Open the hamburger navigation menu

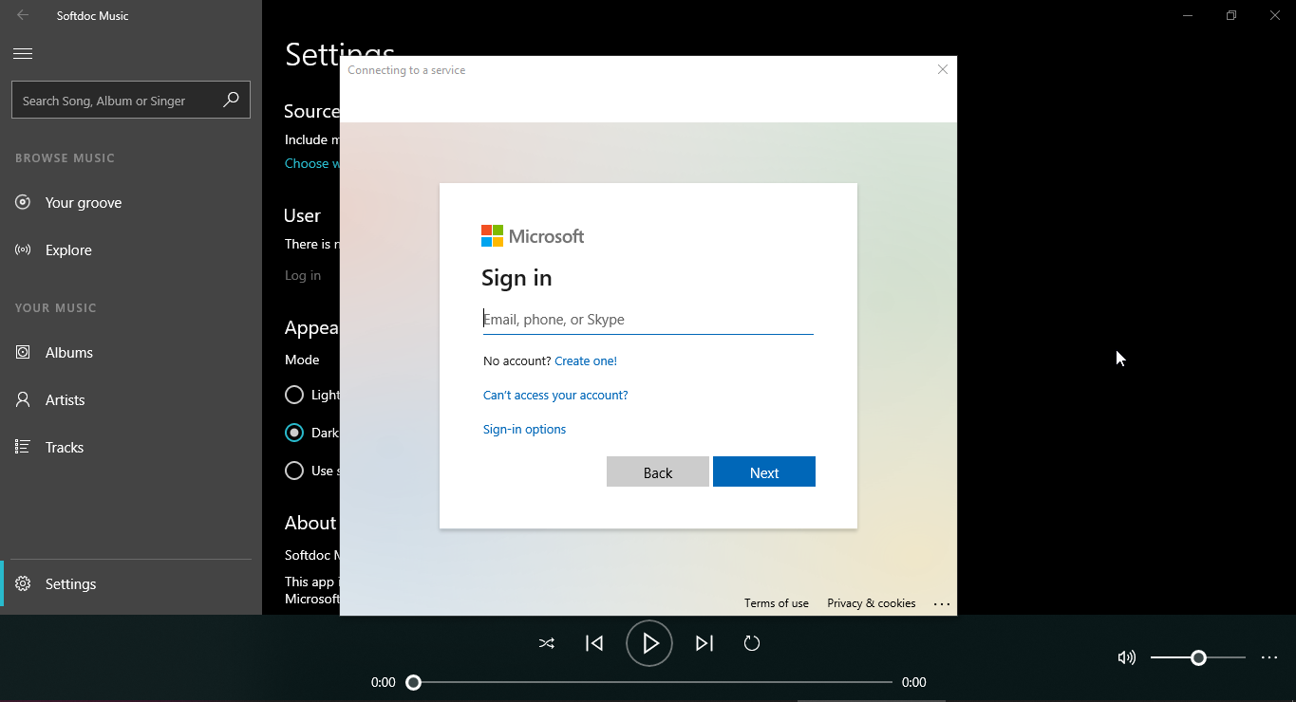tap(23, 54)
